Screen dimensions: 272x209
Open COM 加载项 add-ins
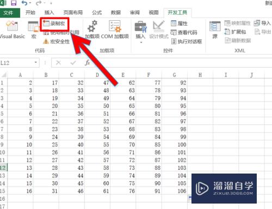tap(115, 29)
